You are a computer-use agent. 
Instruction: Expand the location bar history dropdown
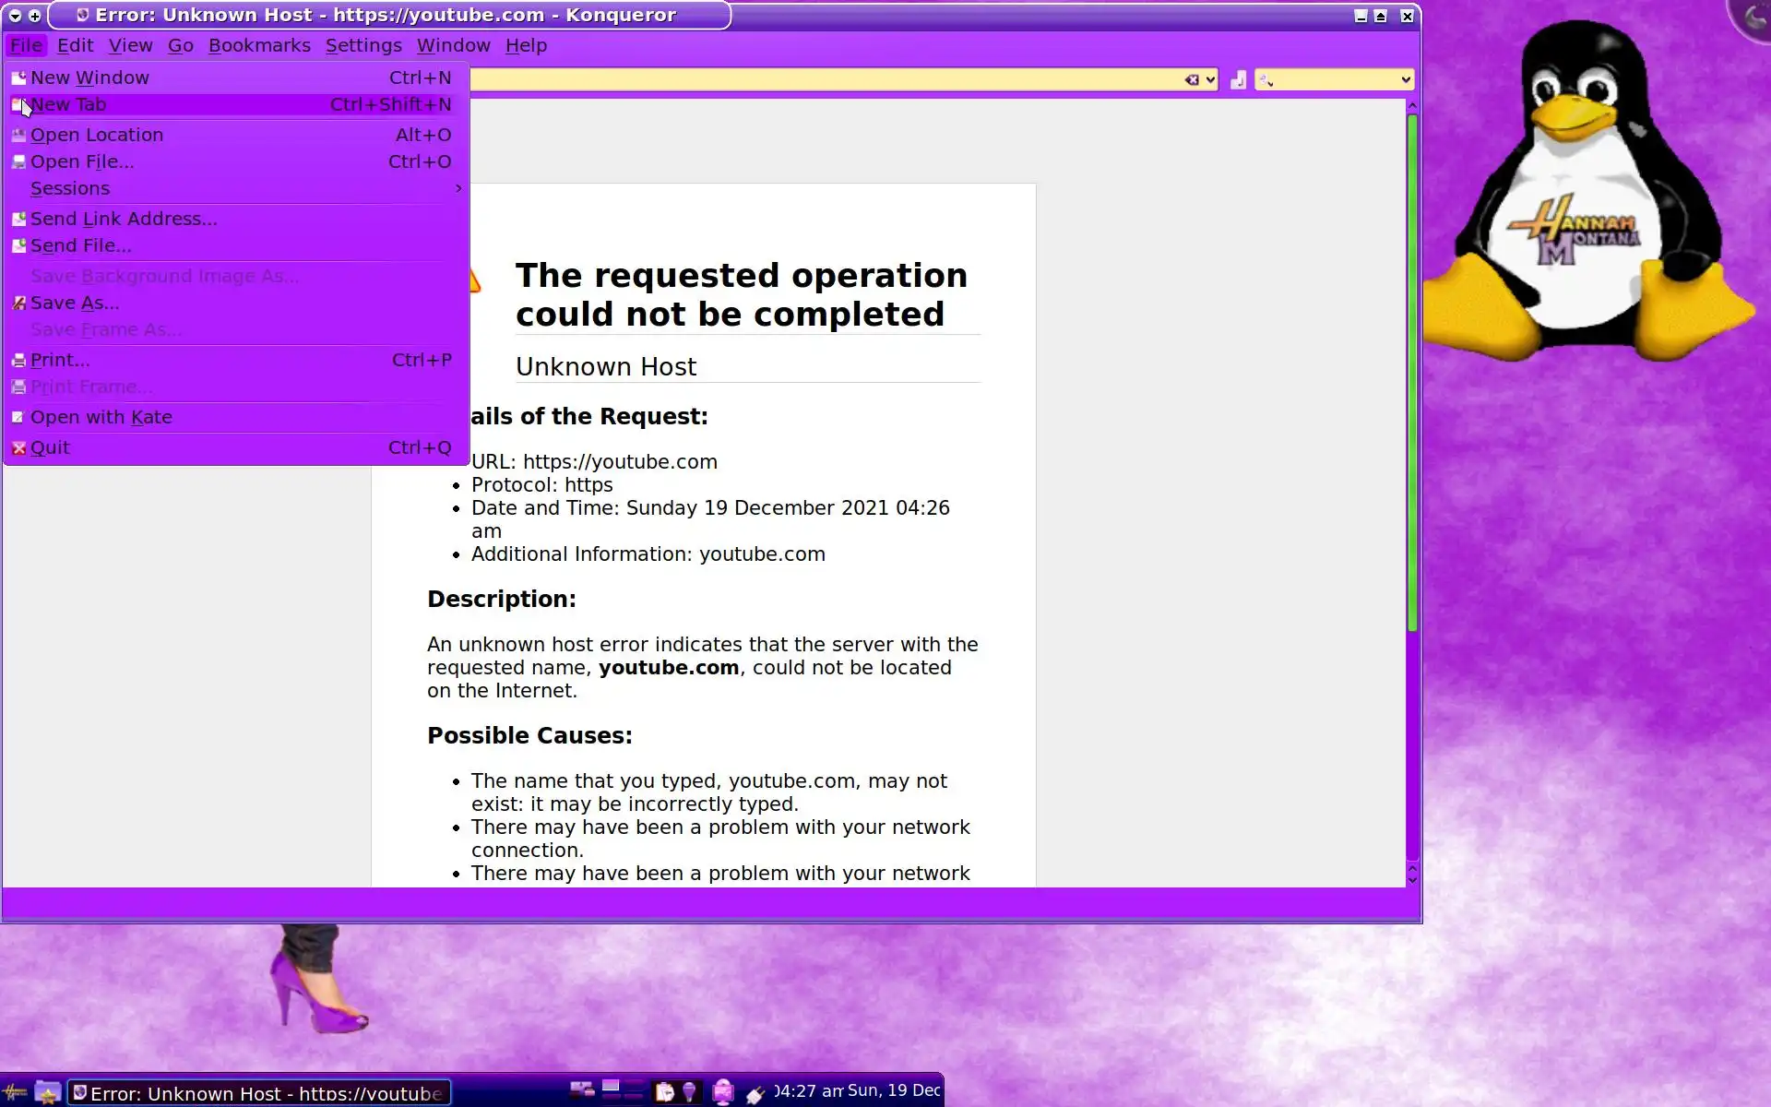click(x=1211, y=80)
